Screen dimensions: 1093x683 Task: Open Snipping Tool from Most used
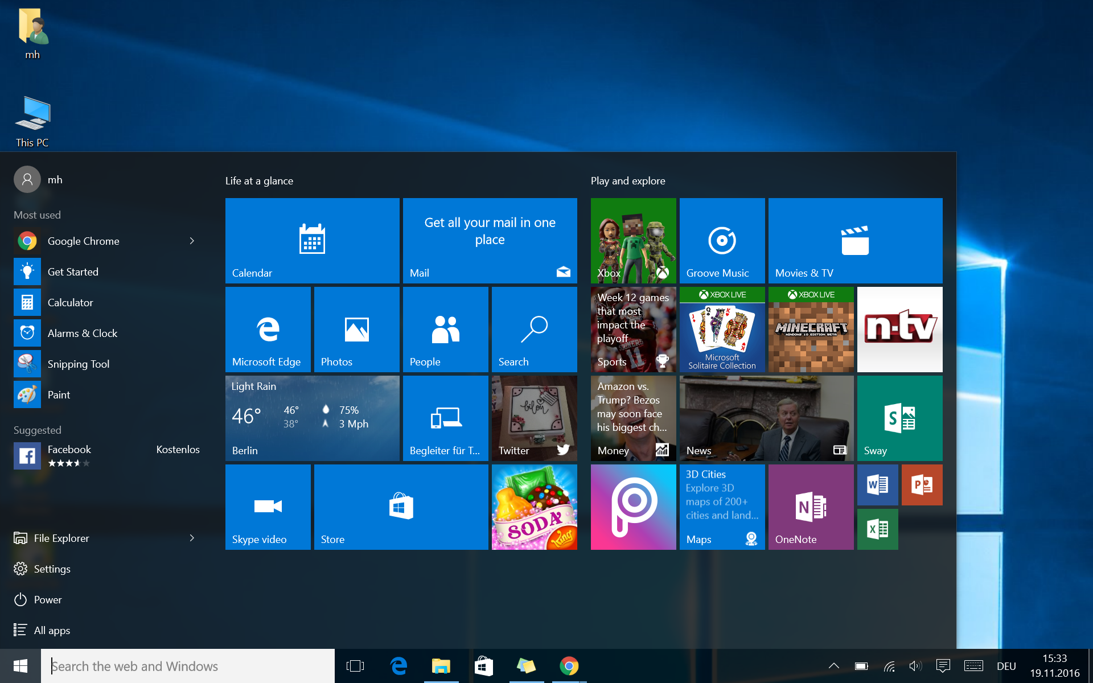point(79,364)
